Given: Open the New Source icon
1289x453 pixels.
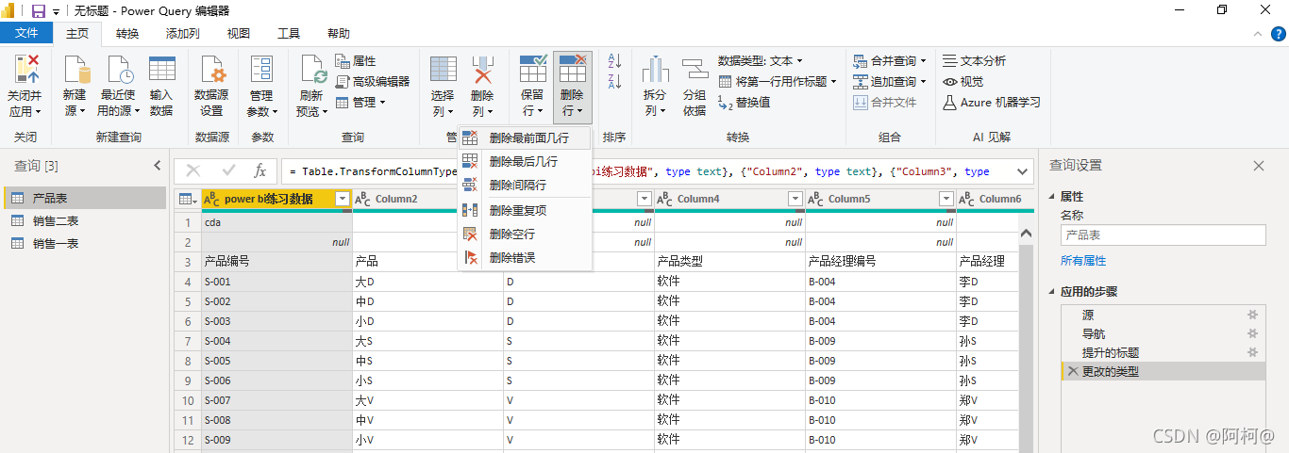Looking at the screenshot, I should [75, 71].
